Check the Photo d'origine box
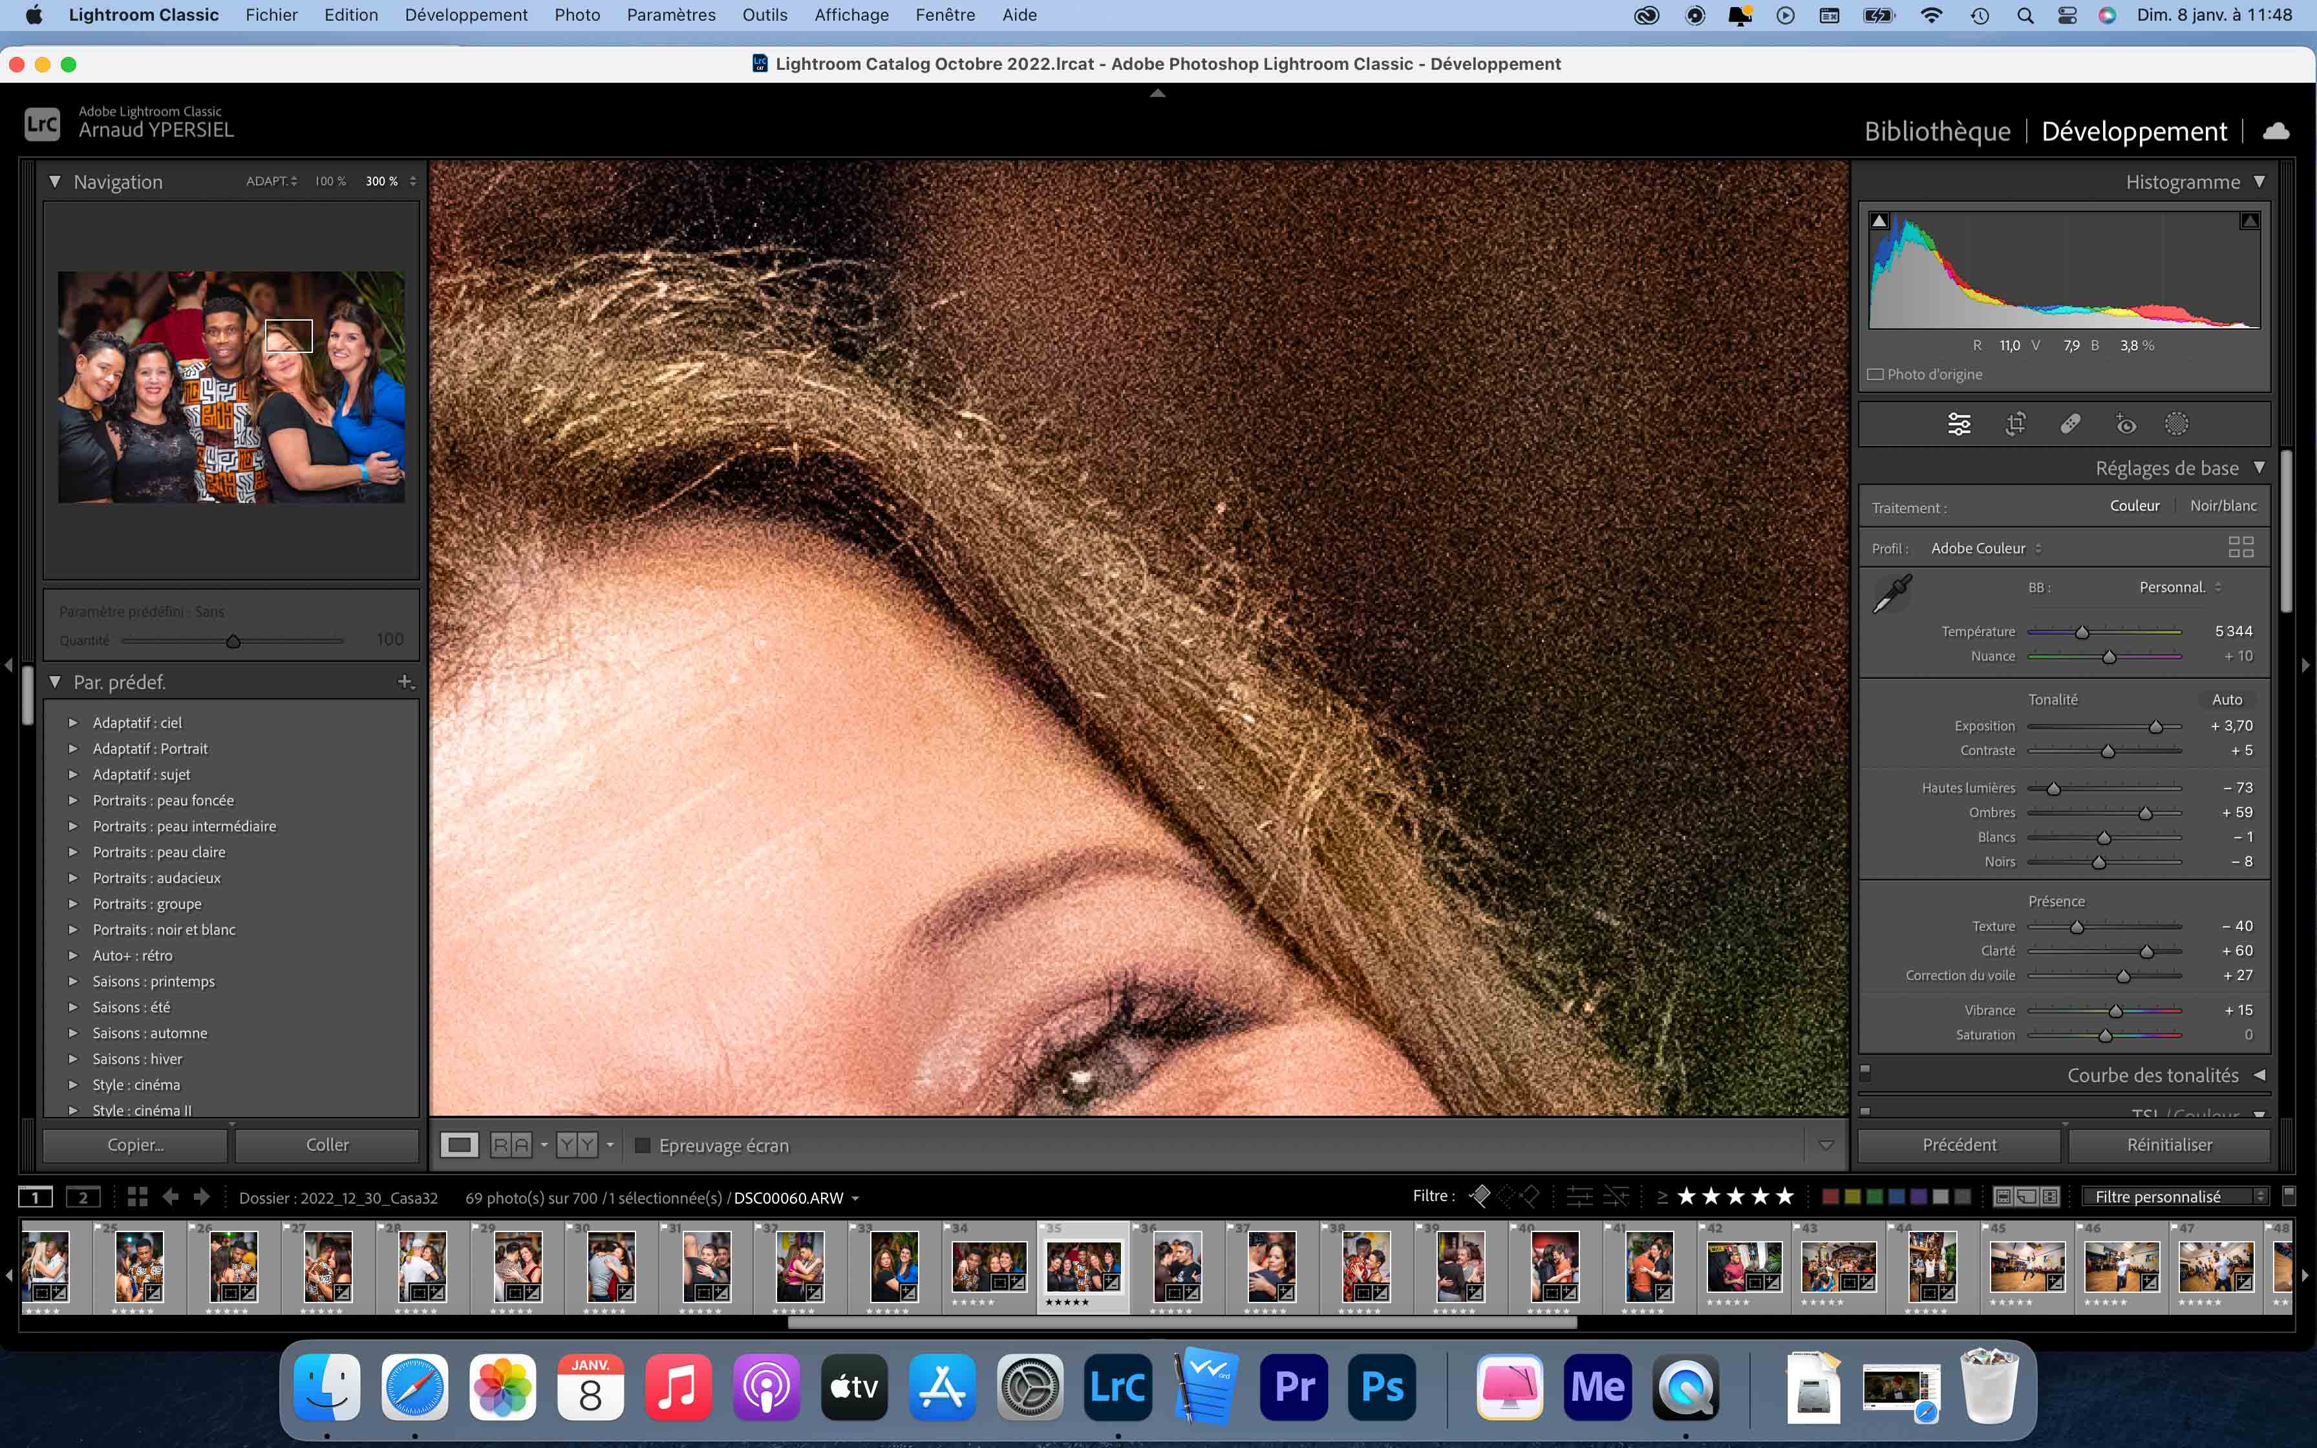The width and height of the screenshot is (2317, 1448). coord(1875,374)
